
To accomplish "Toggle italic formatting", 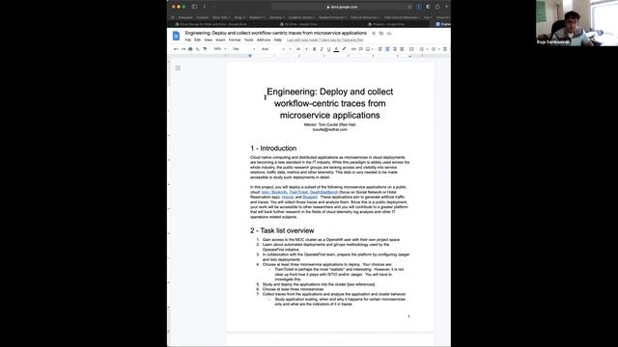I will [x=322, y=49].
